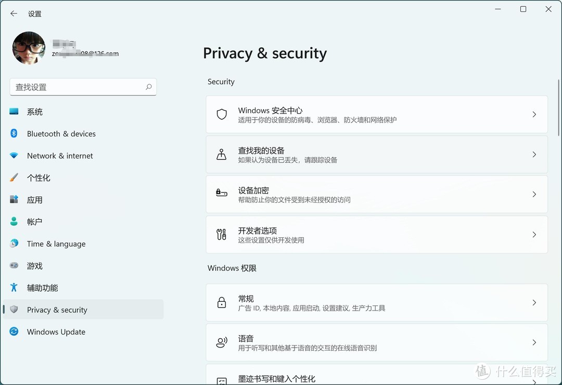Click the Network wifi icon

point(14,156)
